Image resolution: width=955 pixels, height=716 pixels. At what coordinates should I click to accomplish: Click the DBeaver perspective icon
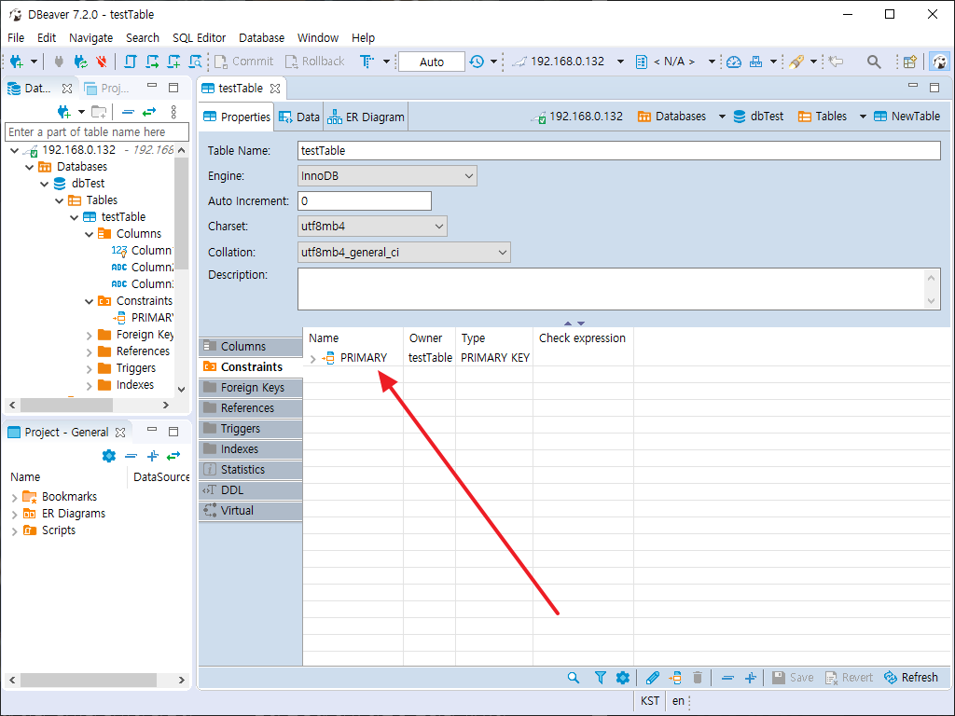[940, 62]
